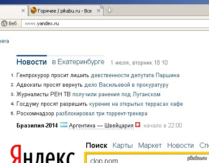
Task: Switch to the pikabu.ru tab
Action: tap(66, 10)
